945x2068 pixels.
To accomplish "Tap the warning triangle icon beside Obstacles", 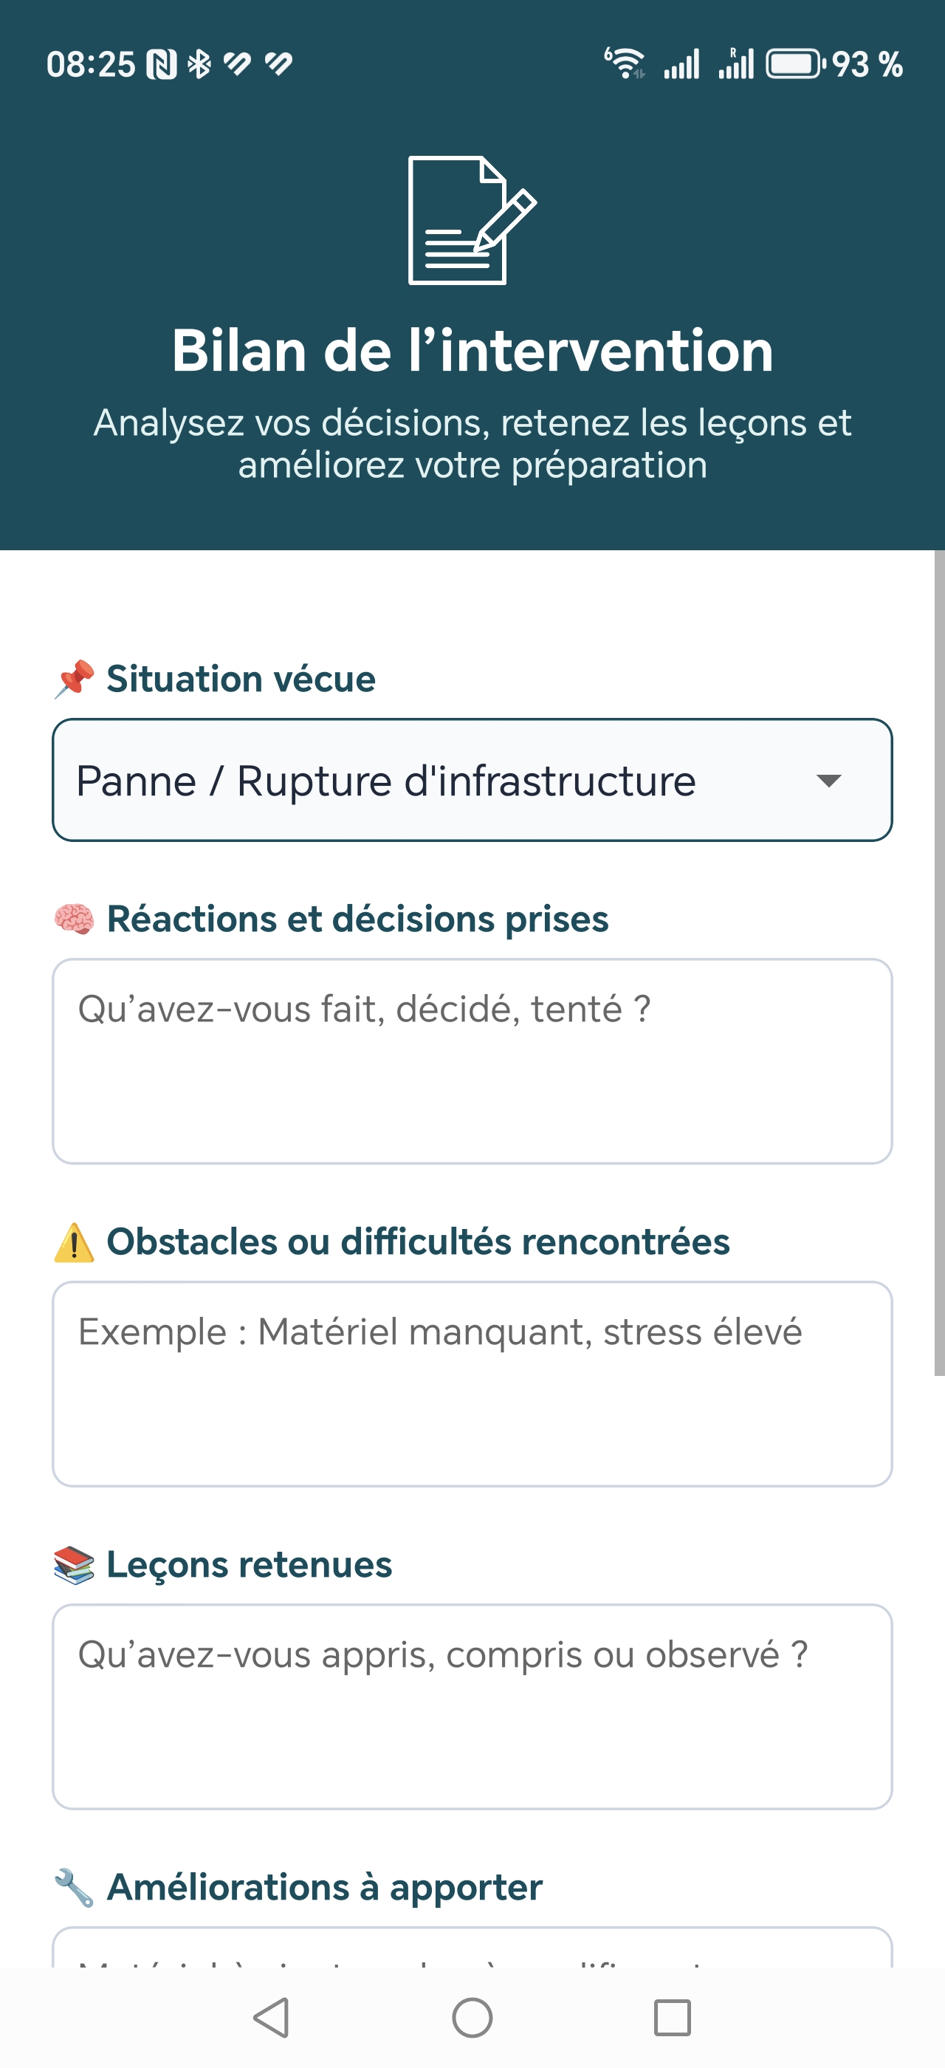I will [74, 1242].
